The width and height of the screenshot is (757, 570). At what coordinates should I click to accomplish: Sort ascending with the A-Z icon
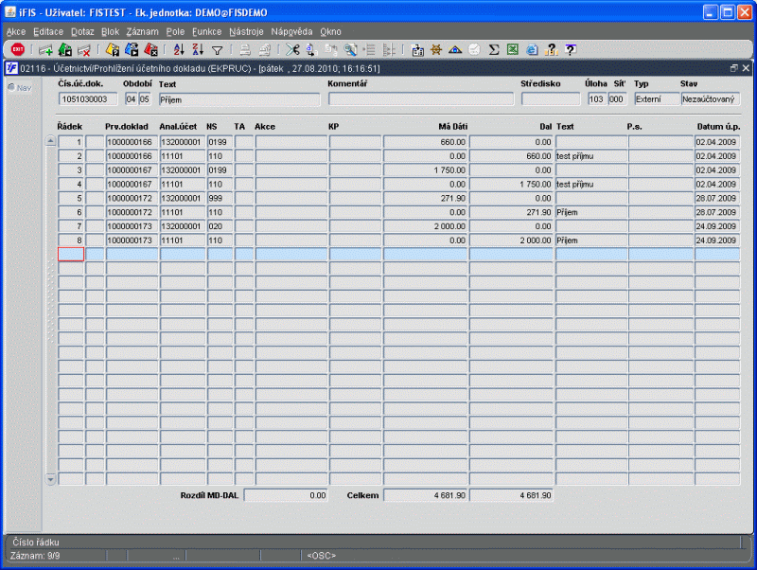179,50
